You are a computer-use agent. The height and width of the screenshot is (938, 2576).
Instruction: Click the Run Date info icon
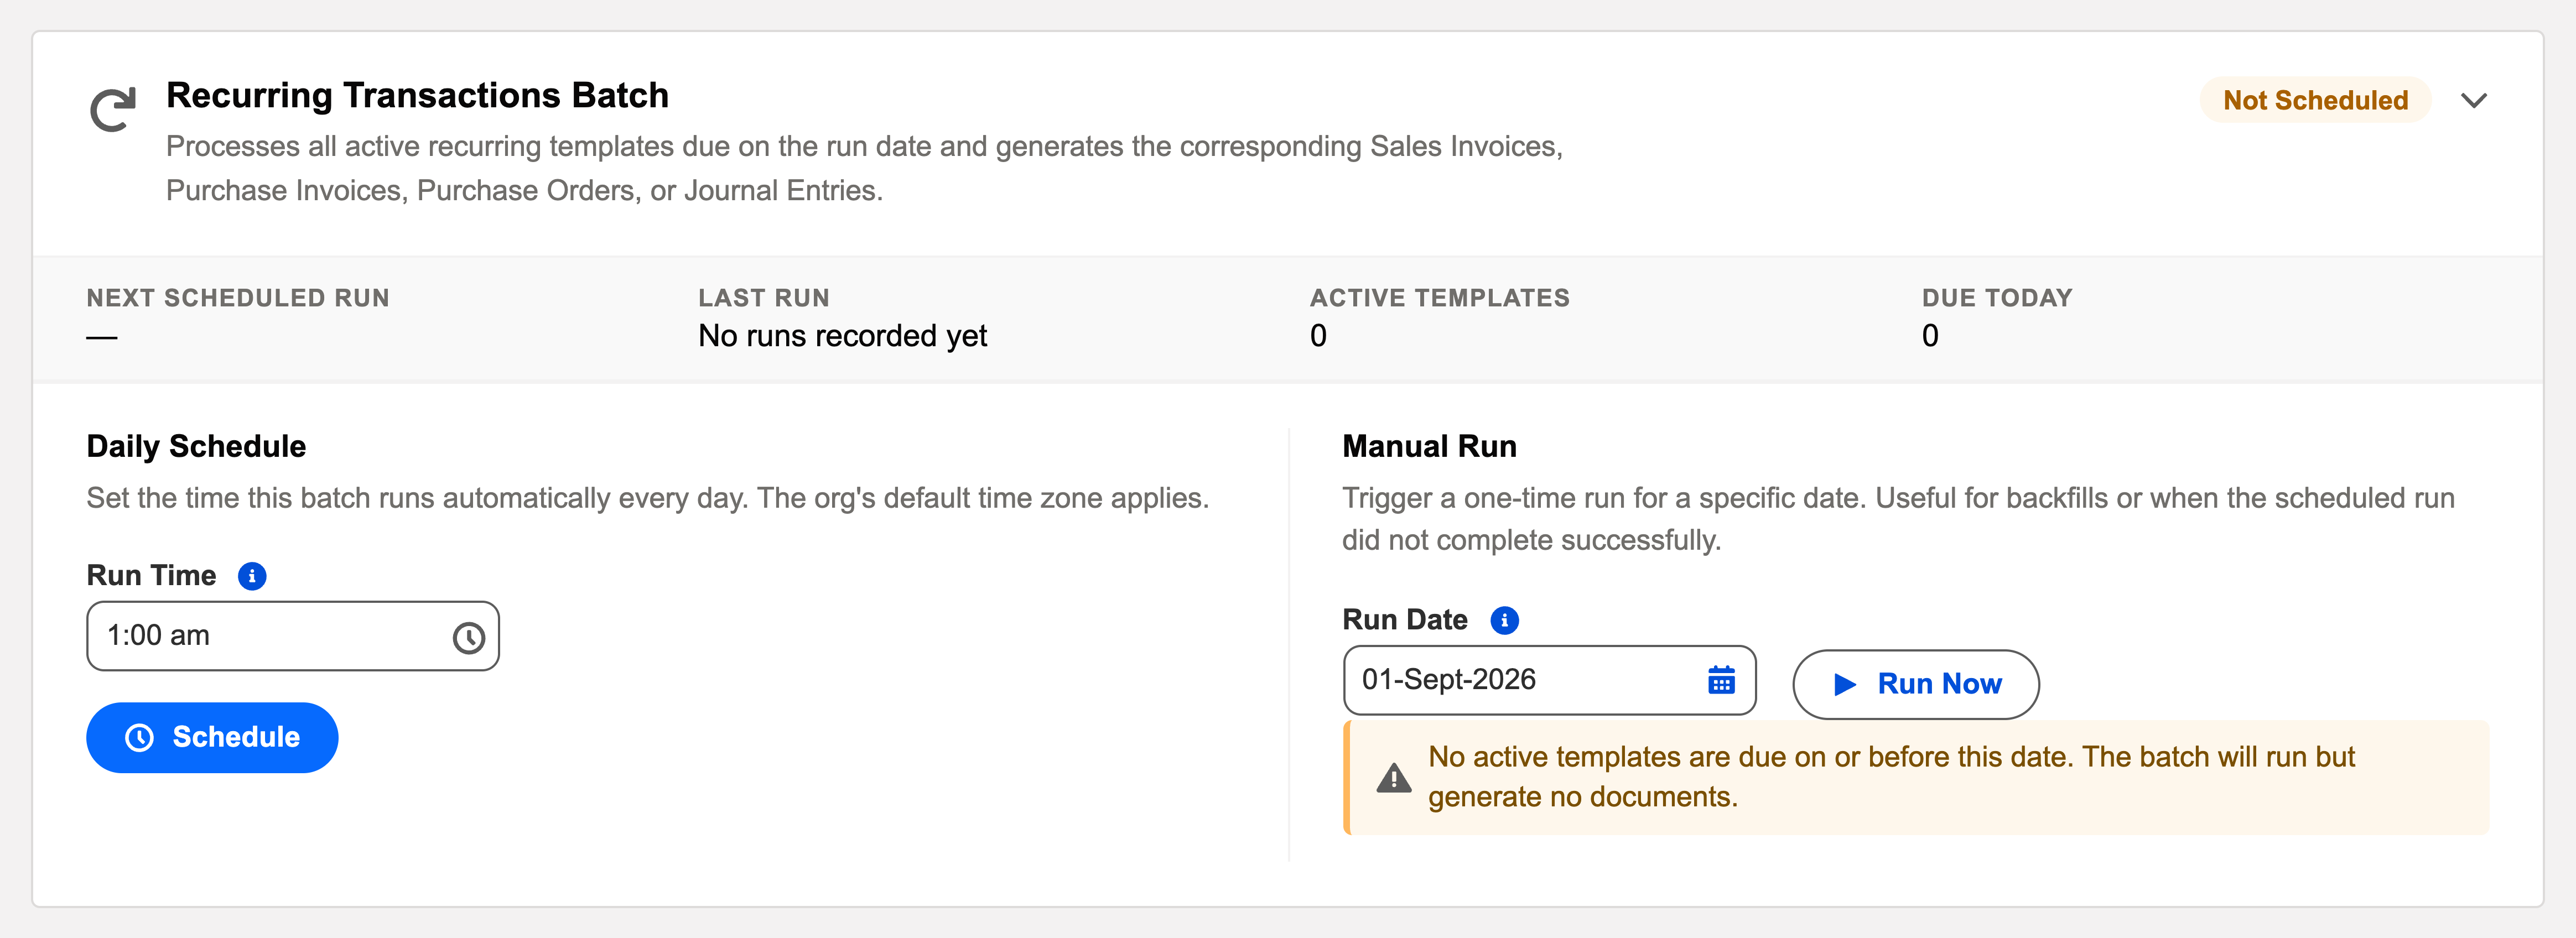1504,620
